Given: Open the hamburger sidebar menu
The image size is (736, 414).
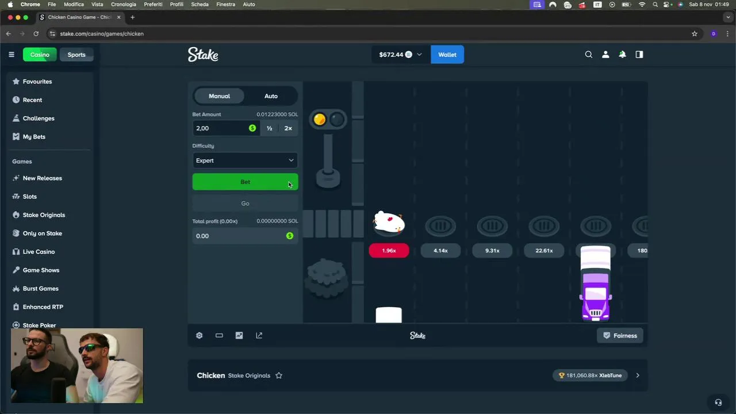Looking at the screenshot, I should coord(11,55).
